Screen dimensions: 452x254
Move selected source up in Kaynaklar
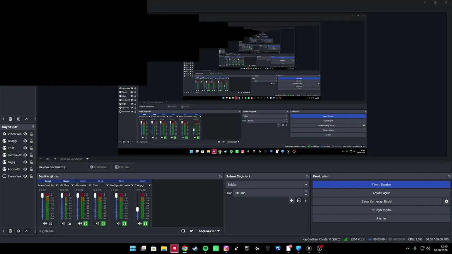click(27, 231)
